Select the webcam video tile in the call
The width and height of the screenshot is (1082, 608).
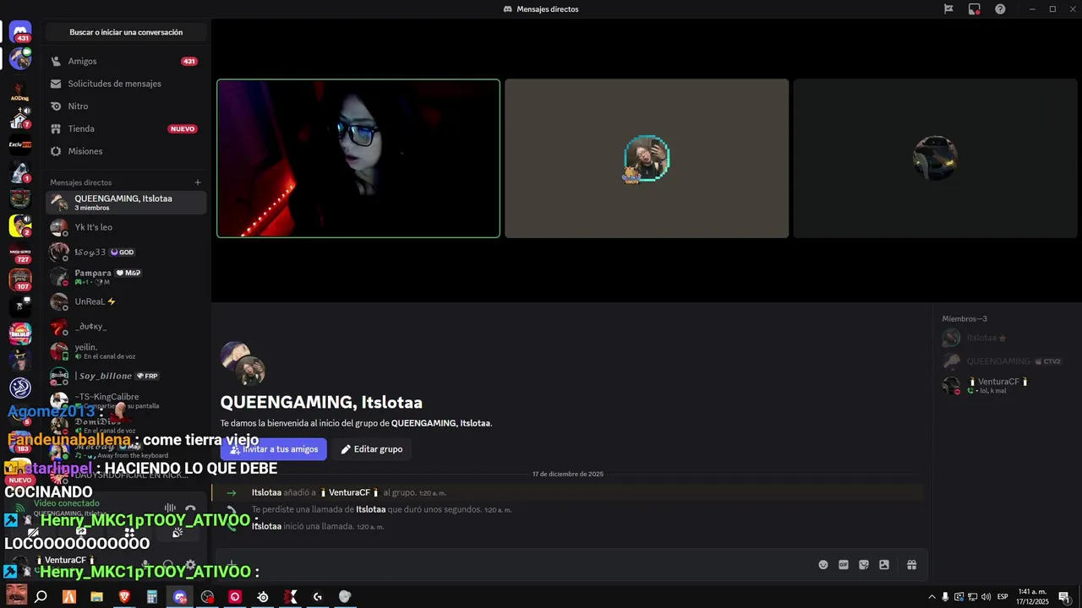click(358, 159)
